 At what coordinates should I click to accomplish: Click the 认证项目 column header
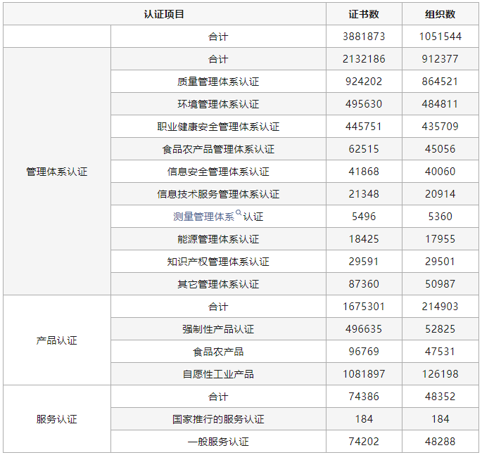(164, 14)
